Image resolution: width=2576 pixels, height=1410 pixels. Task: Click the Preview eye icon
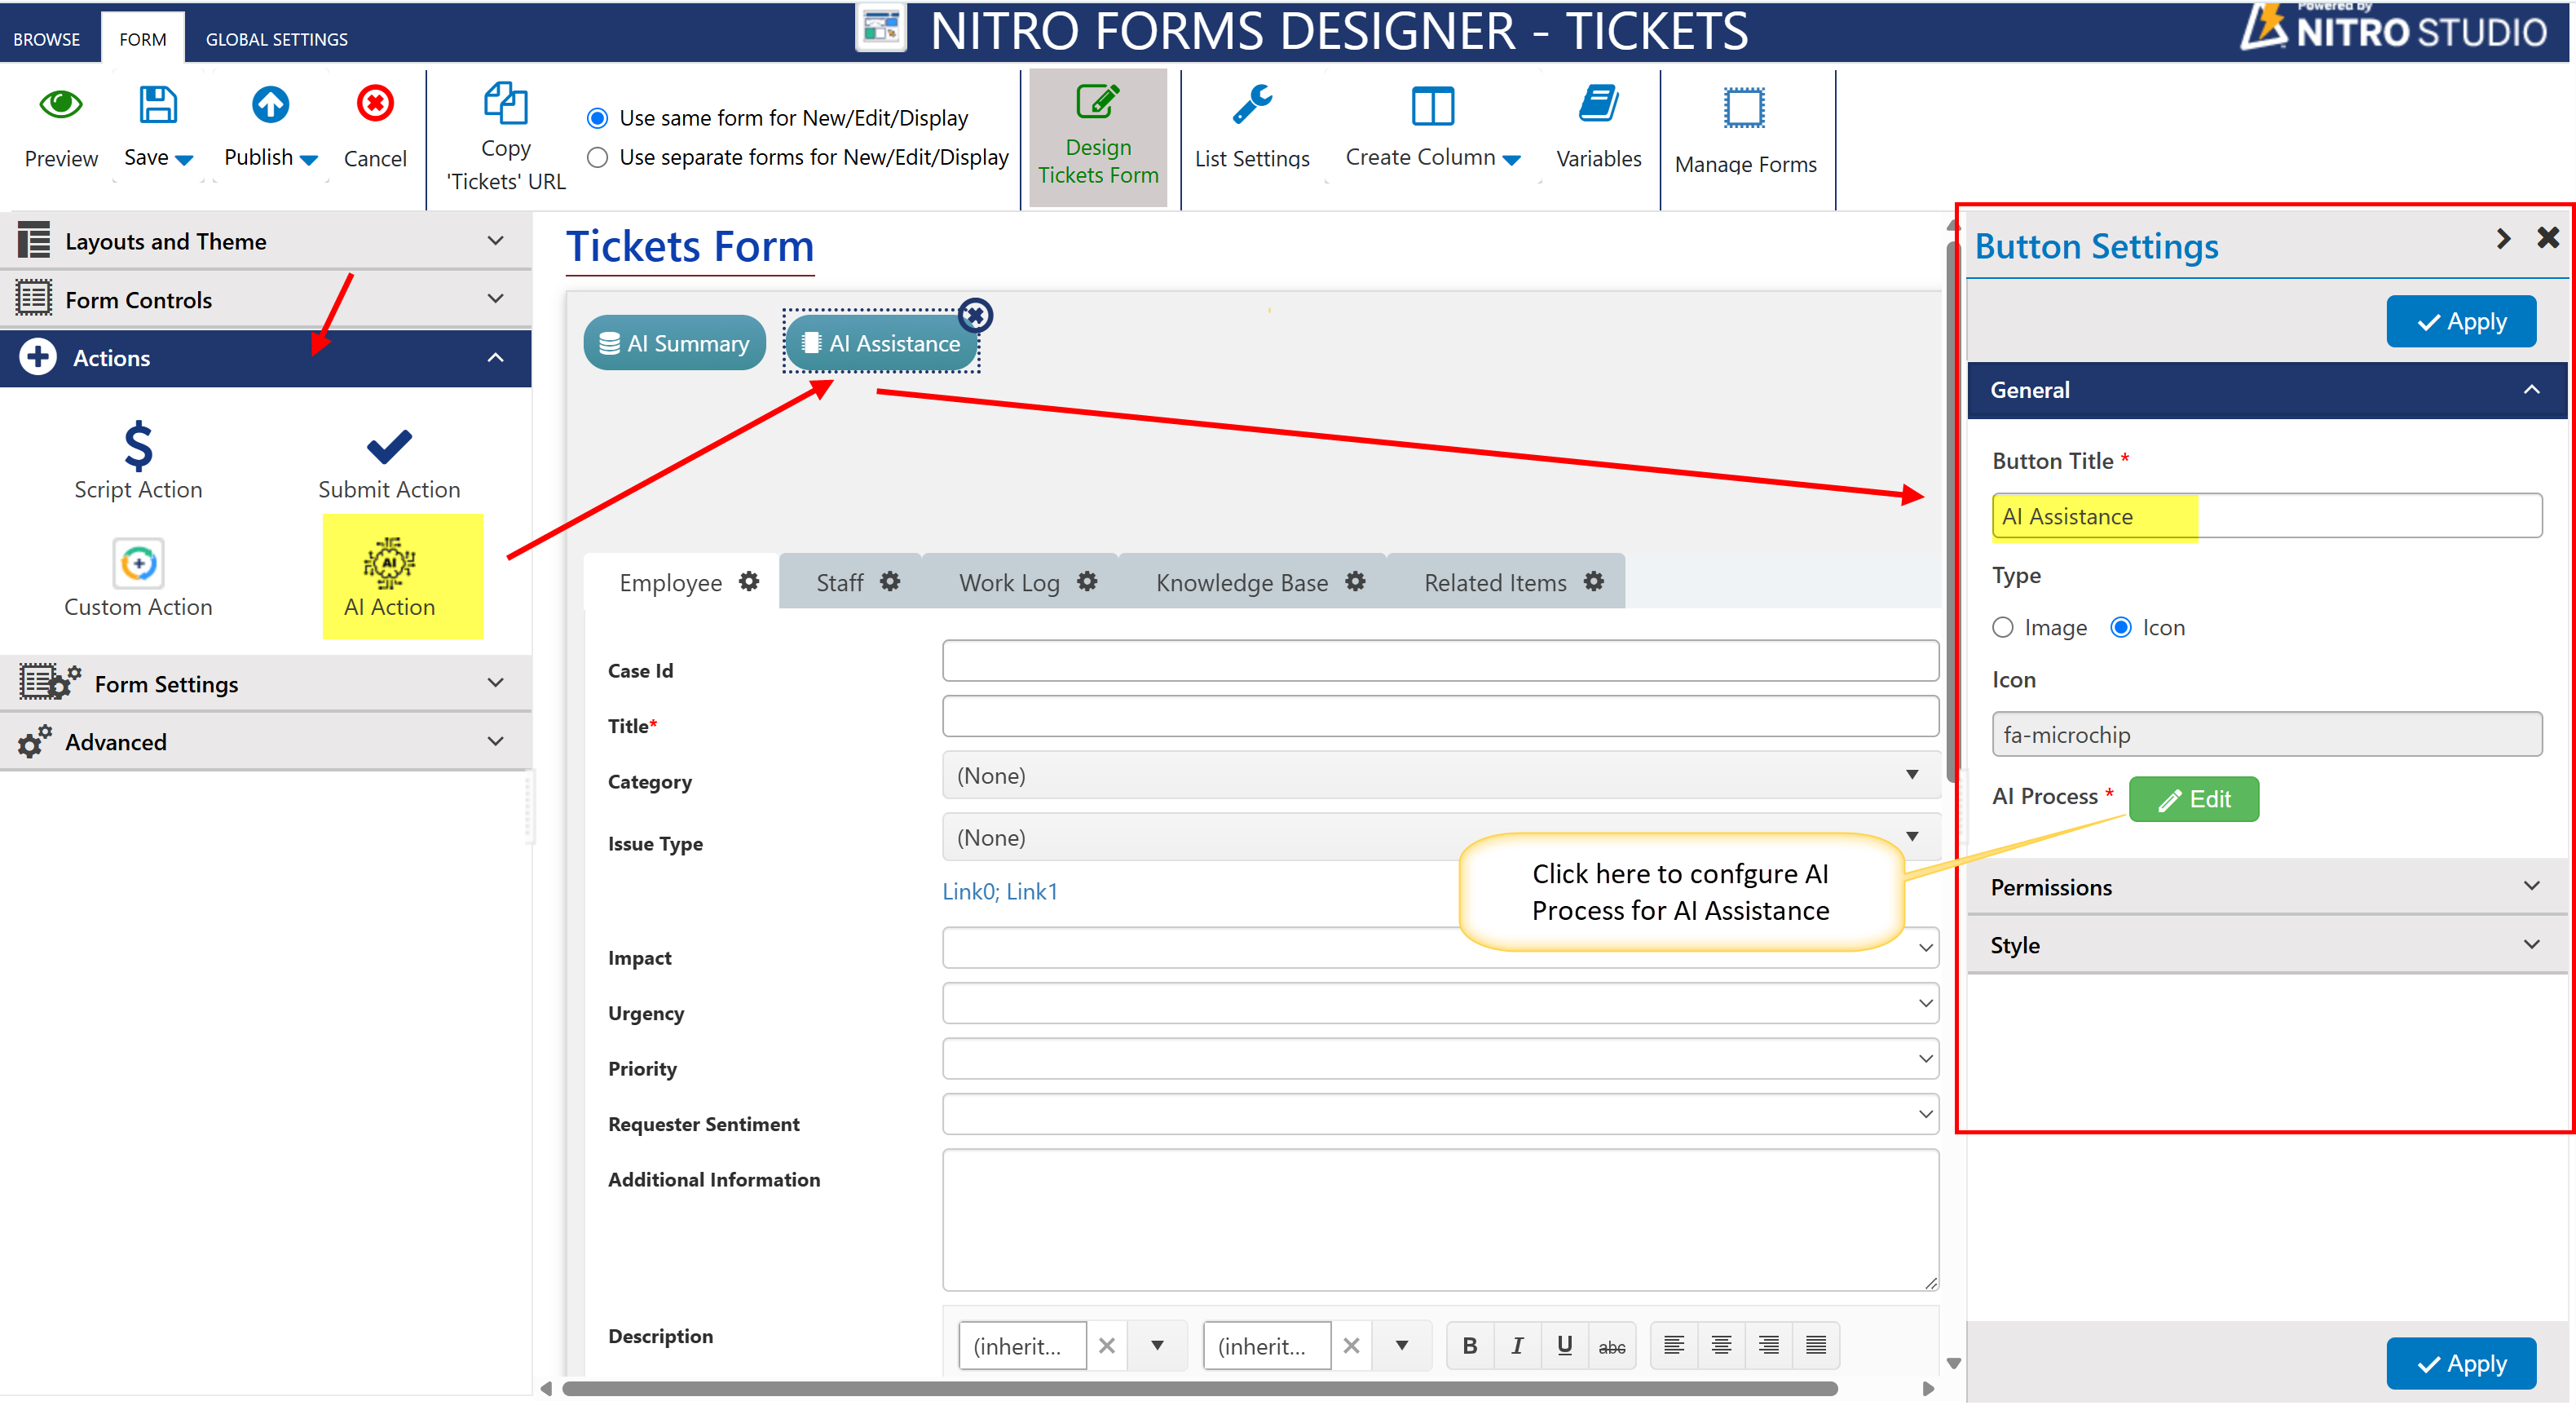60,104
